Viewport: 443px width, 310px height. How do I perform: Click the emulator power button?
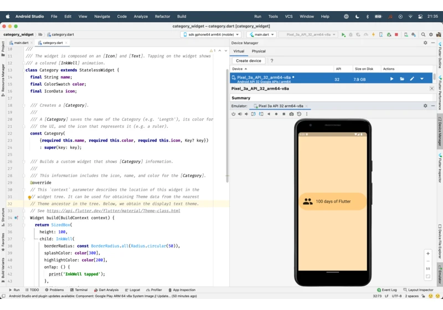(x=233, y=114)
